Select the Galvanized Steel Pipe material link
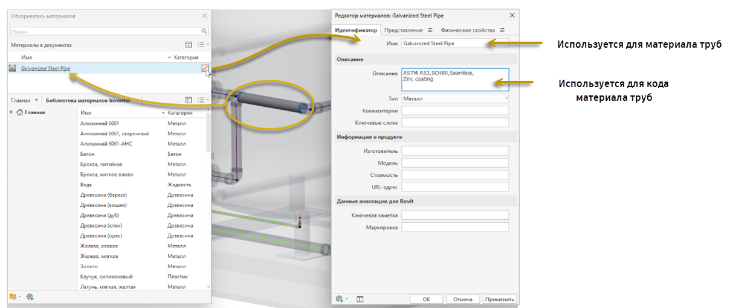This screenshot has width=730, height=308. click(x=45, y=69)
